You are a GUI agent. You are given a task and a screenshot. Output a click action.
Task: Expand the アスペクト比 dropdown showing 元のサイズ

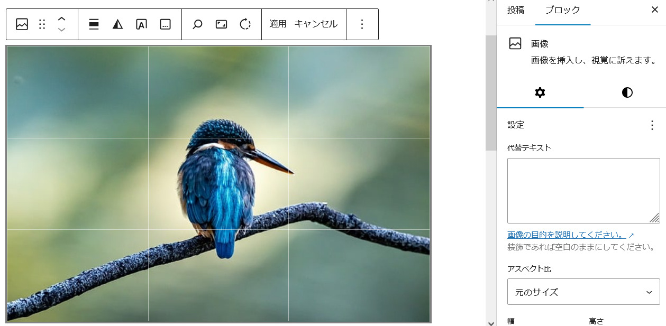click(x=583, y=292)
